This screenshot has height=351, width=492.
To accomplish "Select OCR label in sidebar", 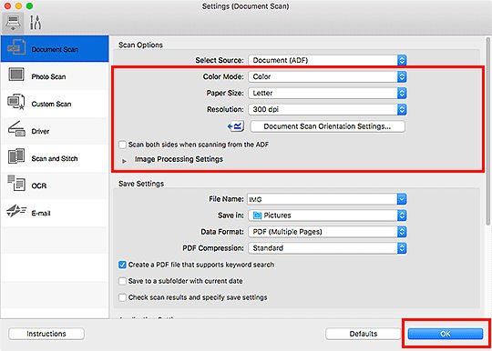I will 39,186.
